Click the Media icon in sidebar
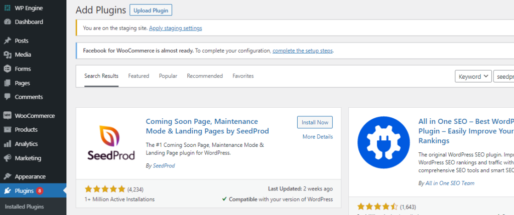Screen dimensions: 514x215 pos(7,55)
